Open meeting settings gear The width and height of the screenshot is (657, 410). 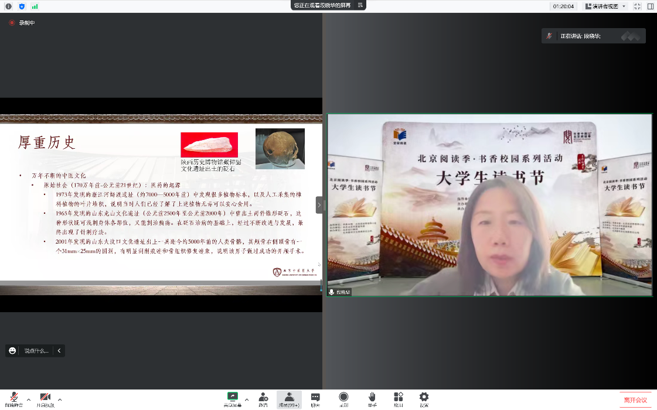[424, 399]
